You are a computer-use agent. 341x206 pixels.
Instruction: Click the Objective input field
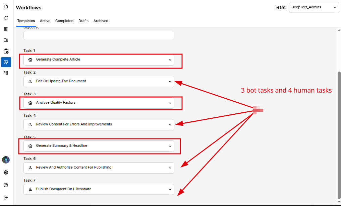point(99,35)
